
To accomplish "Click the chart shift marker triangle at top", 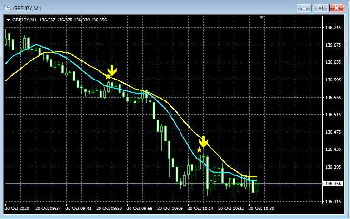I will coord(262,17).
